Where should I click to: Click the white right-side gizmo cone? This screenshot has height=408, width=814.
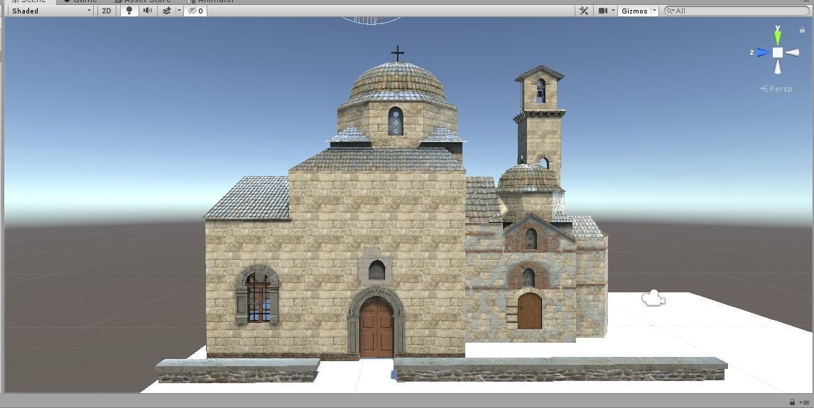point(792,53)
